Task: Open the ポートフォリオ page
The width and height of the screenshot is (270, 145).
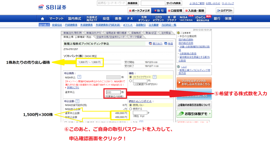Action: click(139, 11)
